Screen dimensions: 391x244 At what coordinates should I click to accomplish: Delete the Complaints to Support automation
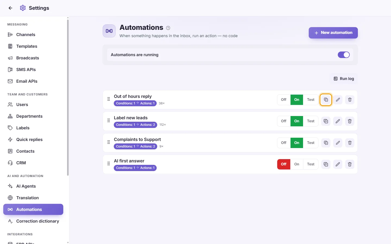[350, 143]
